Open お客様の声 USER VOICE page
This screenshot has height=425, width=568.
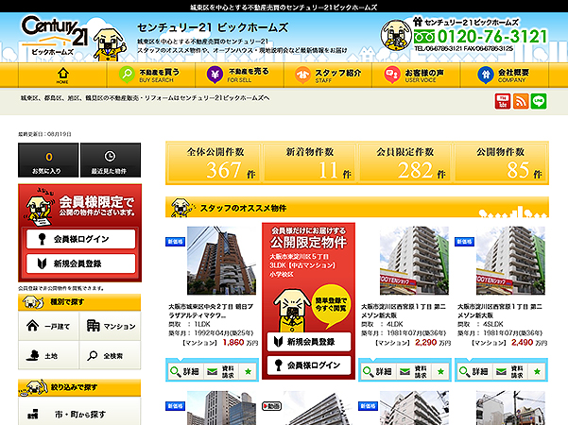tap(416, 75)
